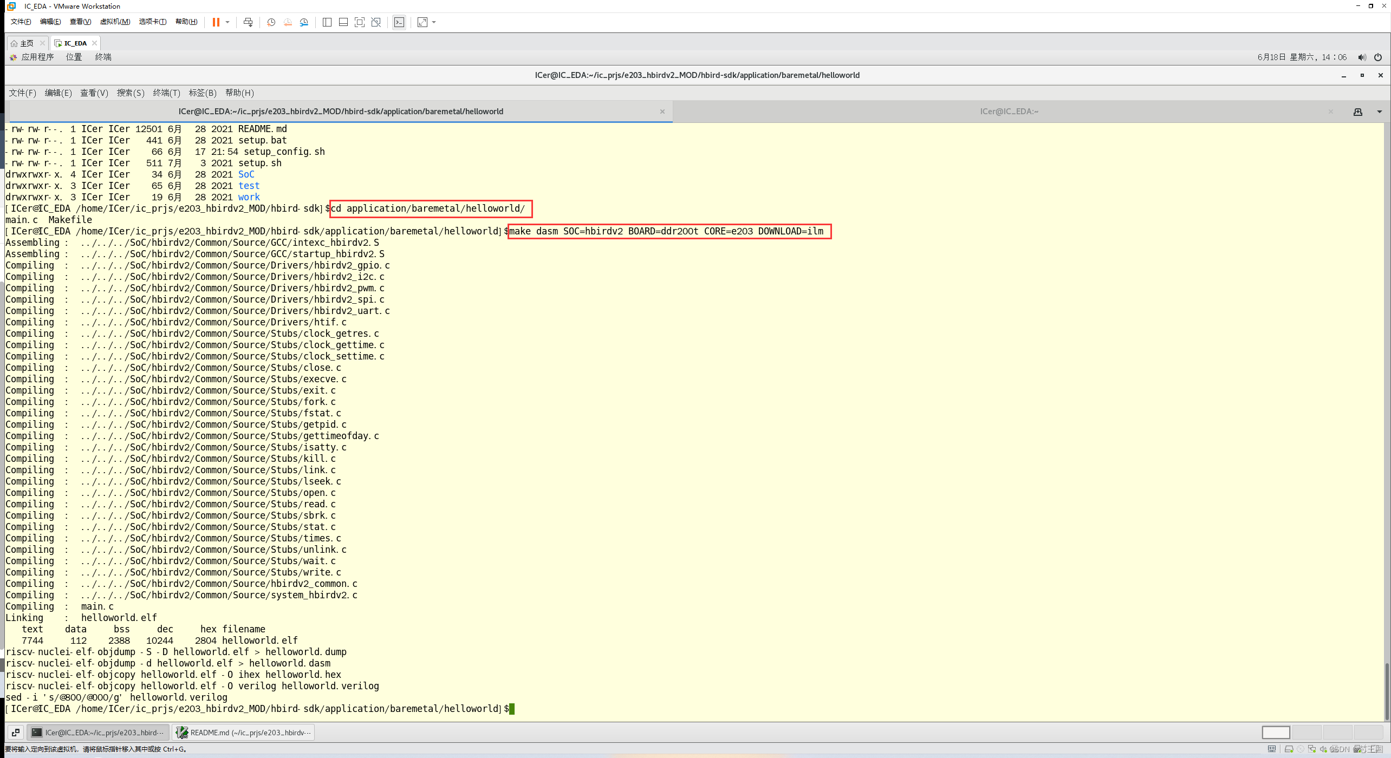The height and width of the screenshot is (758, 1391).
Task: Open the Snapshot Manager wrench icon
Action: [304, 22]
